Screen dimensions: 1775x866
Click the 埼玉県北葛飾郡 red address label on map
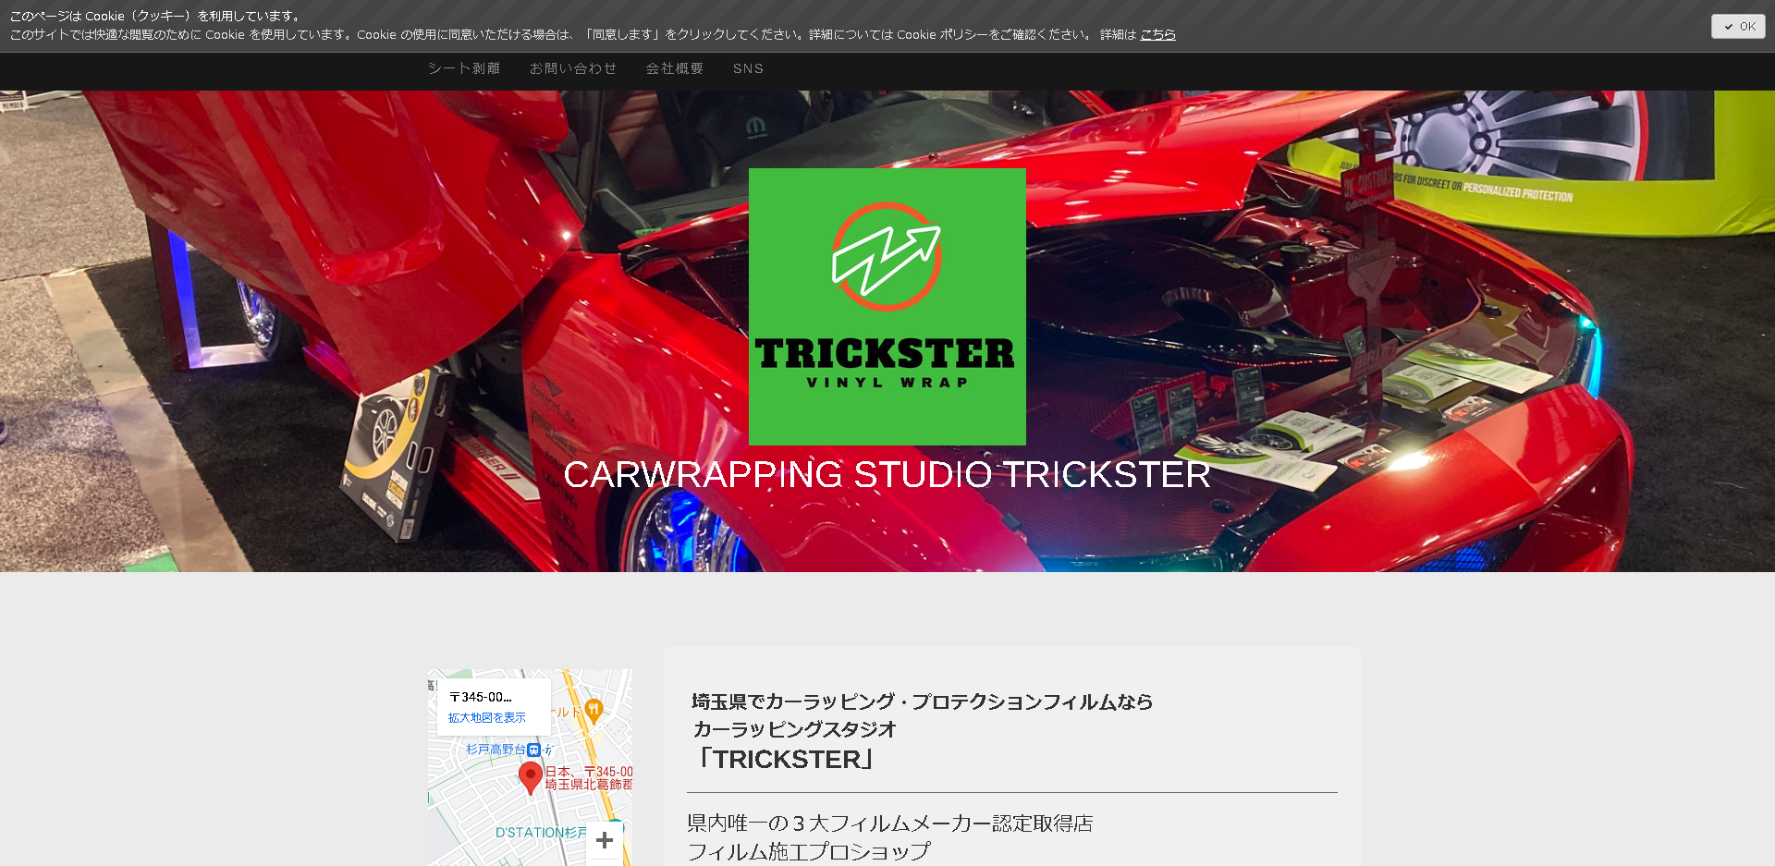[589, 785]
